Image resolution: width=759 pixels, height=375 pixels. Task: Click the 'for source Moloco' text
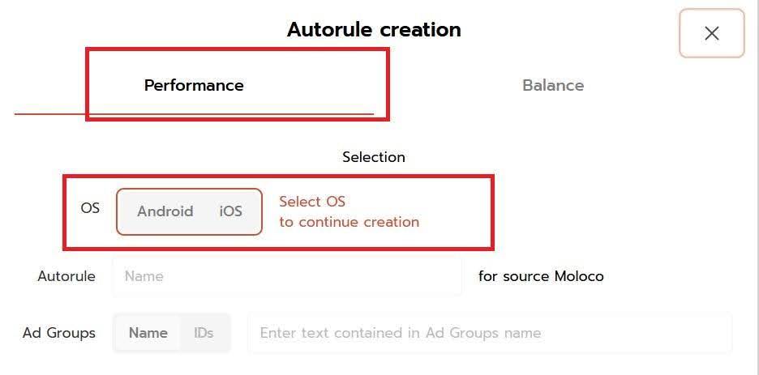coord(541,276)
